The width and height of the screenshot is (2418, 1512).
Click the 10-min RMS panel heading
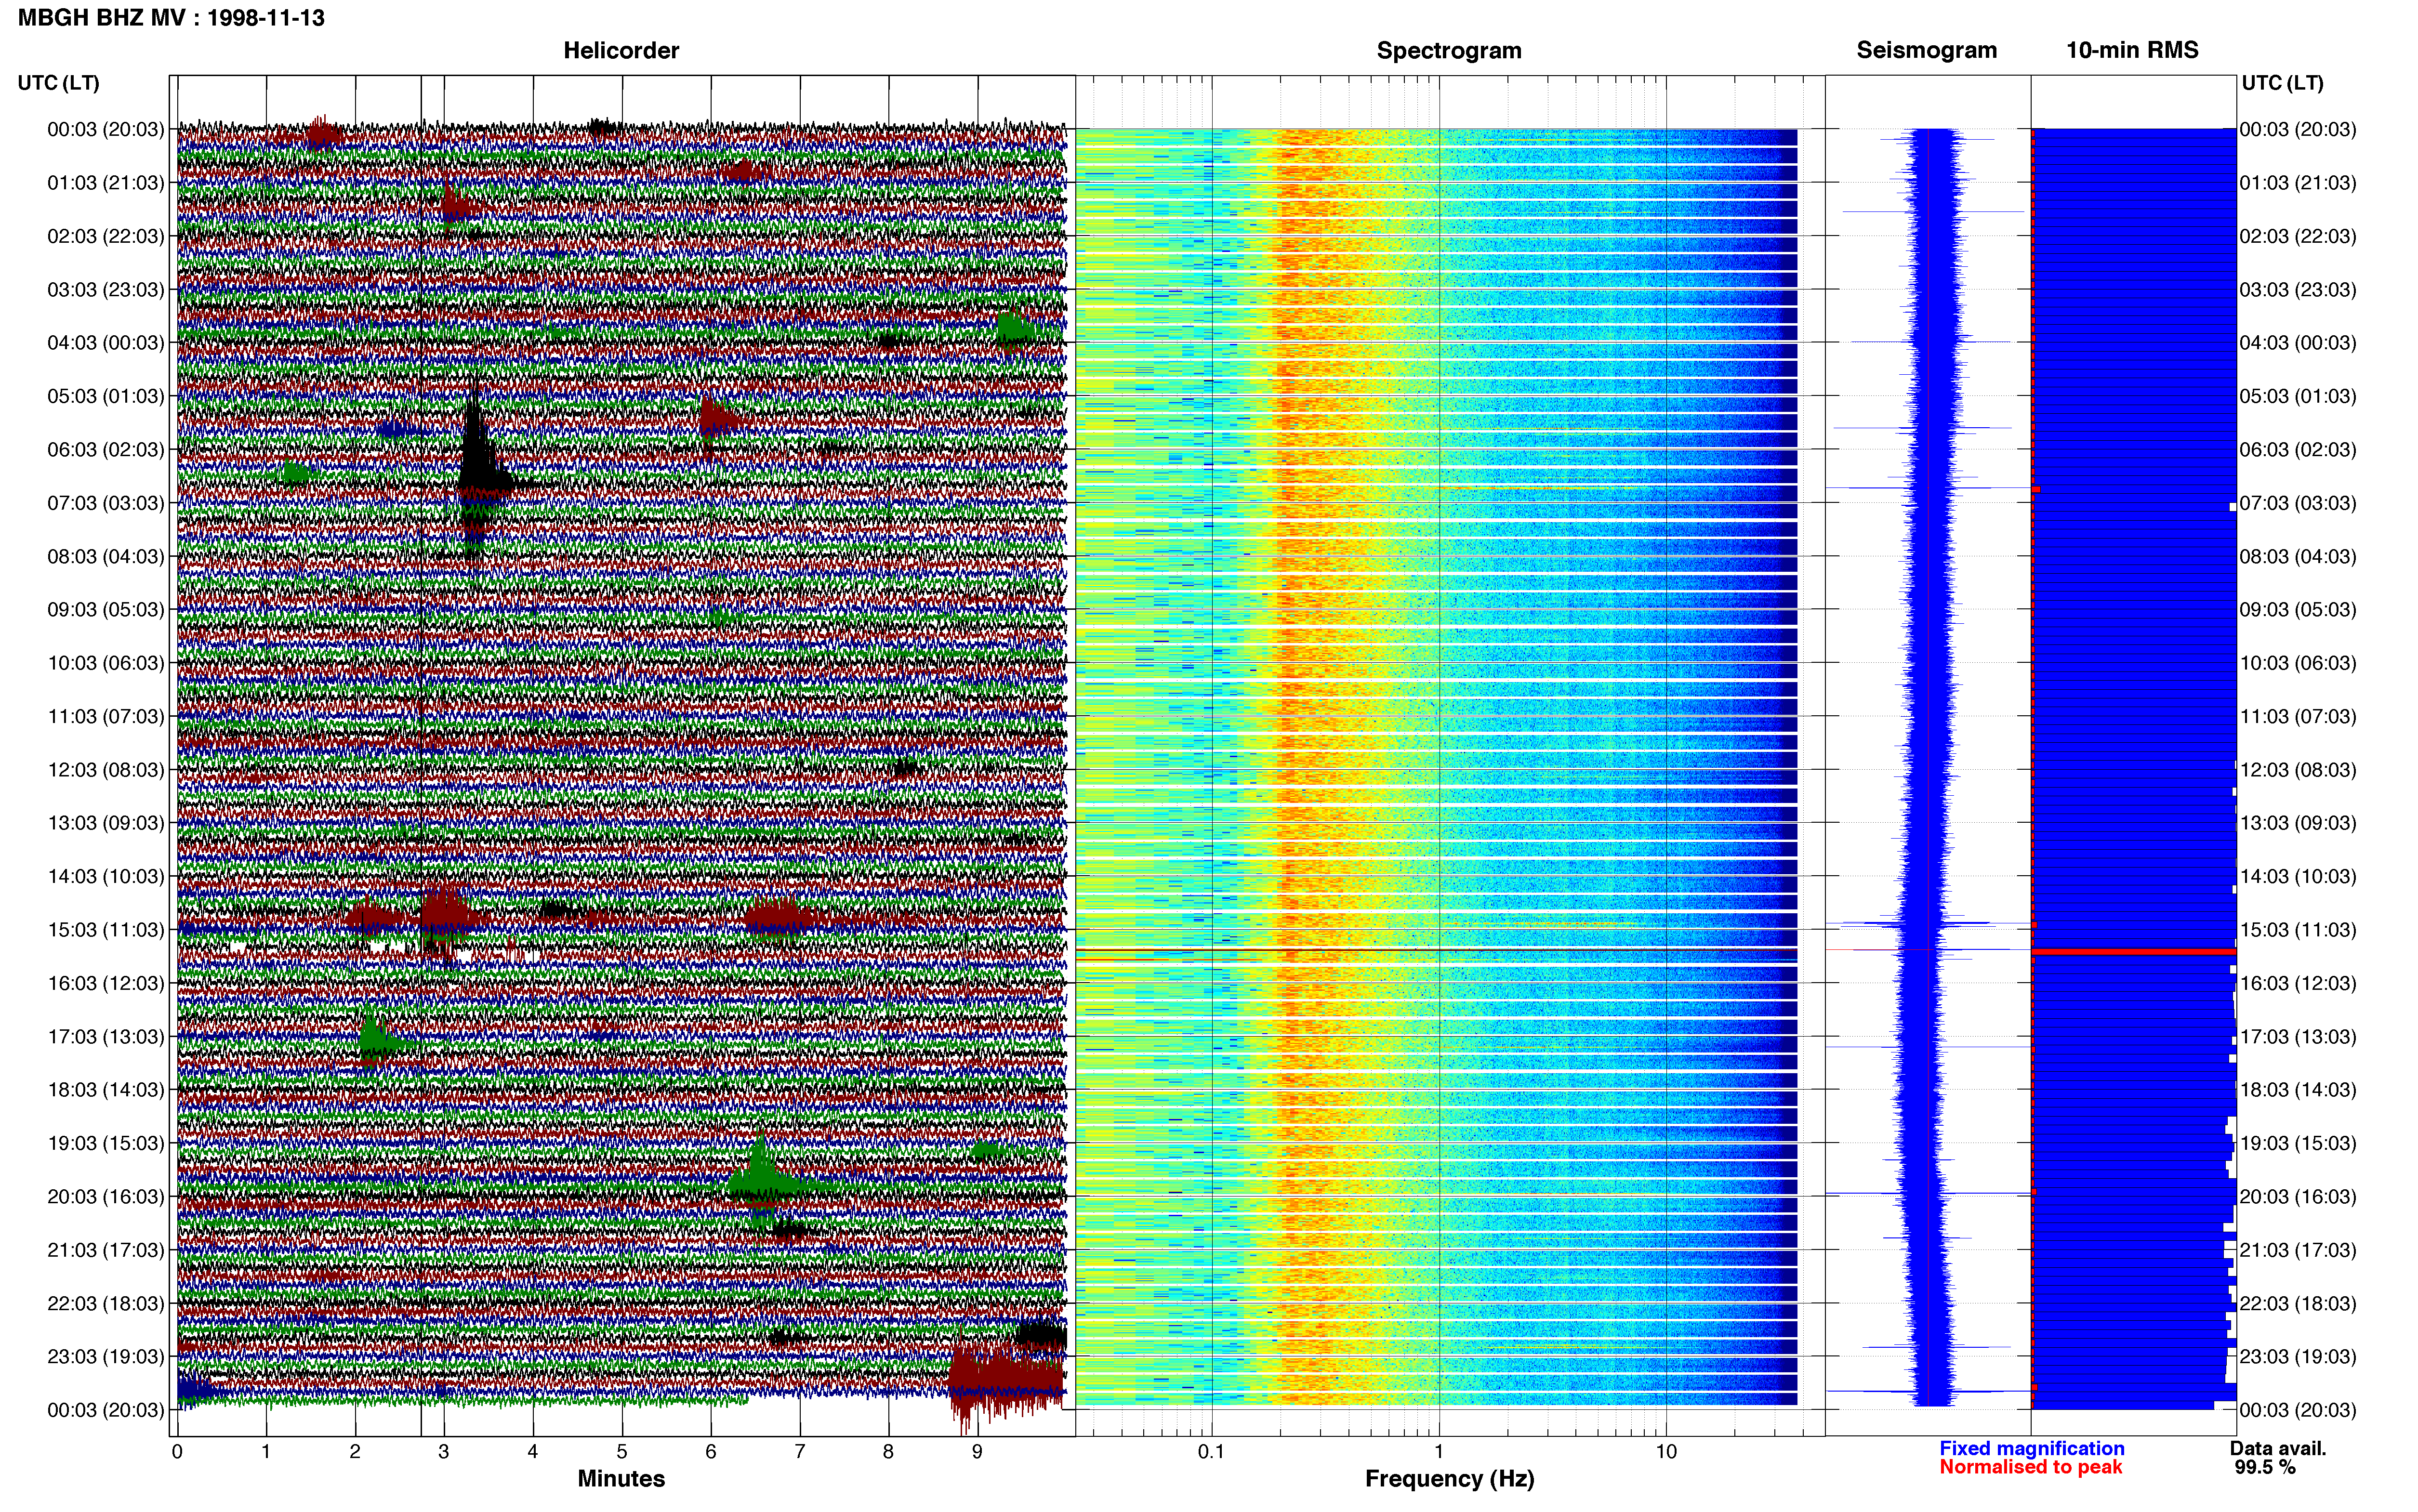coord(2132,50)
